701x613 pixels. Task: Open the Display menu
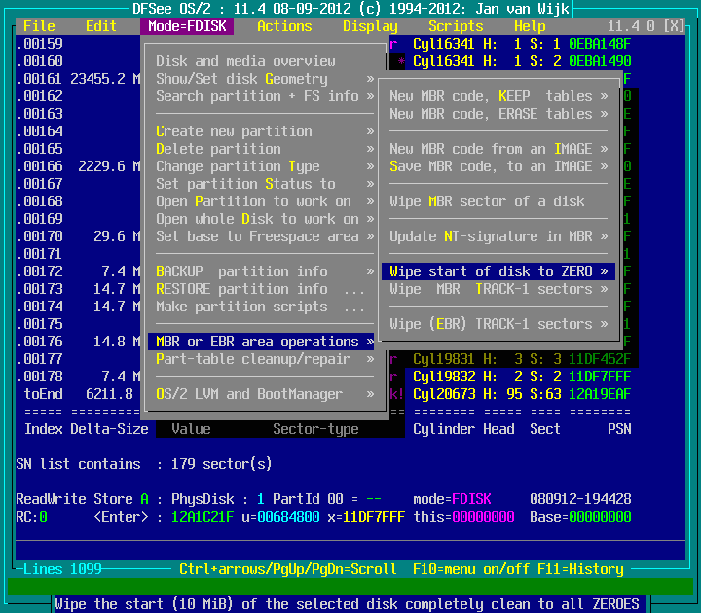click(370, 26)
